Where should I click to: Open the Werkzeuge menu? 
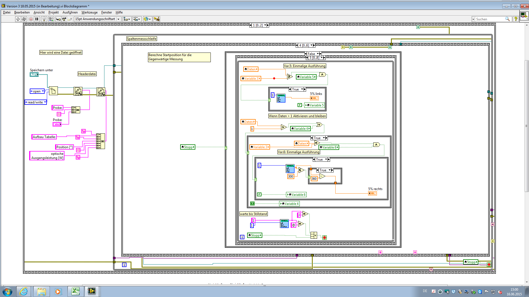(89, 12)
